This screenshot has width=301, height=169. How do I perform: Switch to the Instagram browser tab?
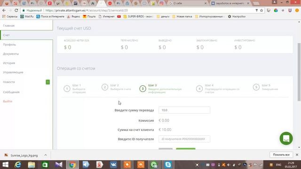[162, 3]
